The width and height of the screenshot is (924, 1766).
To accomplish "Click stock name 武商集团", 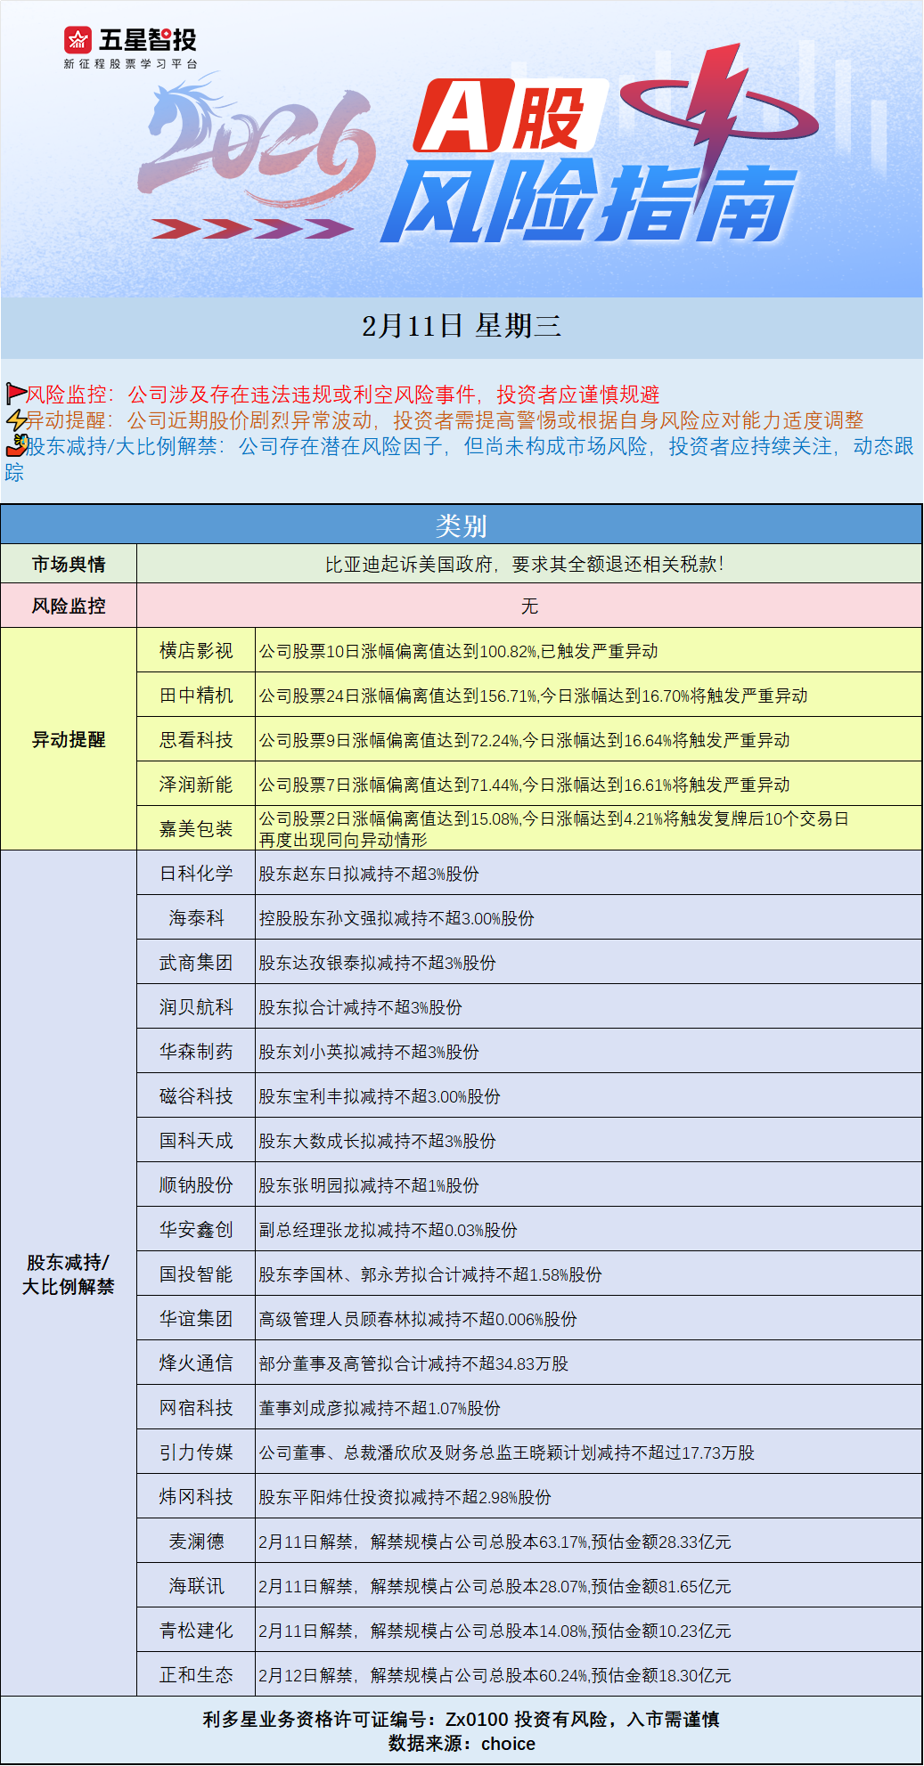I will 196,963.
